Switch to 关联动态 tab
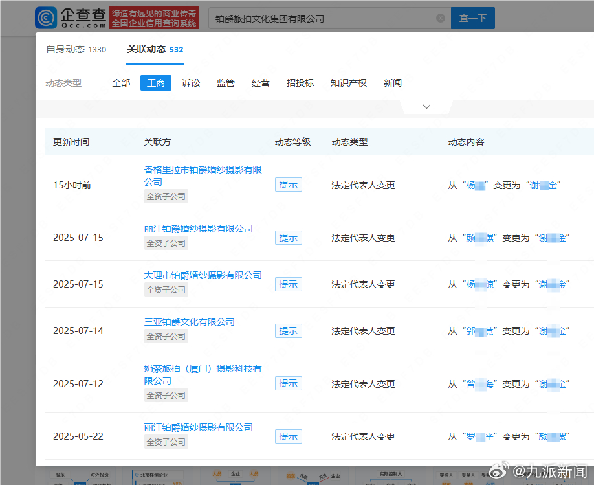594x485 pixels. point(155,49)
